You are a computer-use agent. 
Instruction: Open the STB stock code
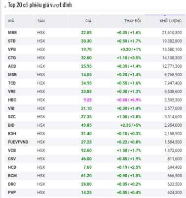pyautogui.click(x=12, y=41)
